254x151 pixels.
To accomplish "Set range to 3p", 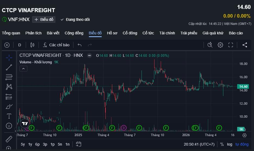I will (45, 144).
